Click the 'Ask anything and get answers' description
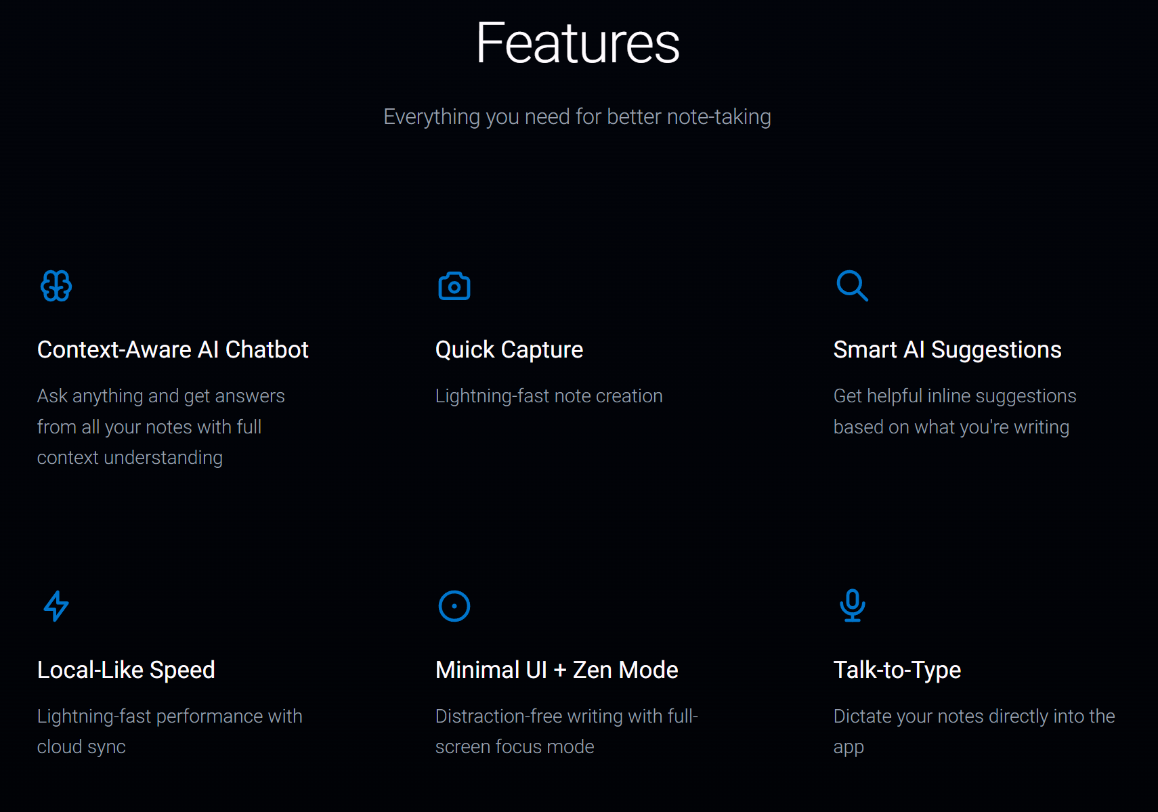Viewport: 1158px width, 812px height. (161, 427)
